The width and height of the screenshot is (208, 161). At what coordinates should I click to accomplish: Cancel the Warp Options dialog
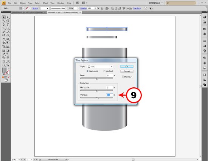tap(127, 71)
